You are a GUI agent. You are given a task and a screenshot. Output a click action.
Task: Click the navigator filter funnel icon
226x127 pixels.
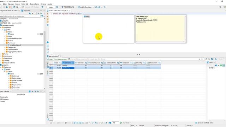pos(42,16)
